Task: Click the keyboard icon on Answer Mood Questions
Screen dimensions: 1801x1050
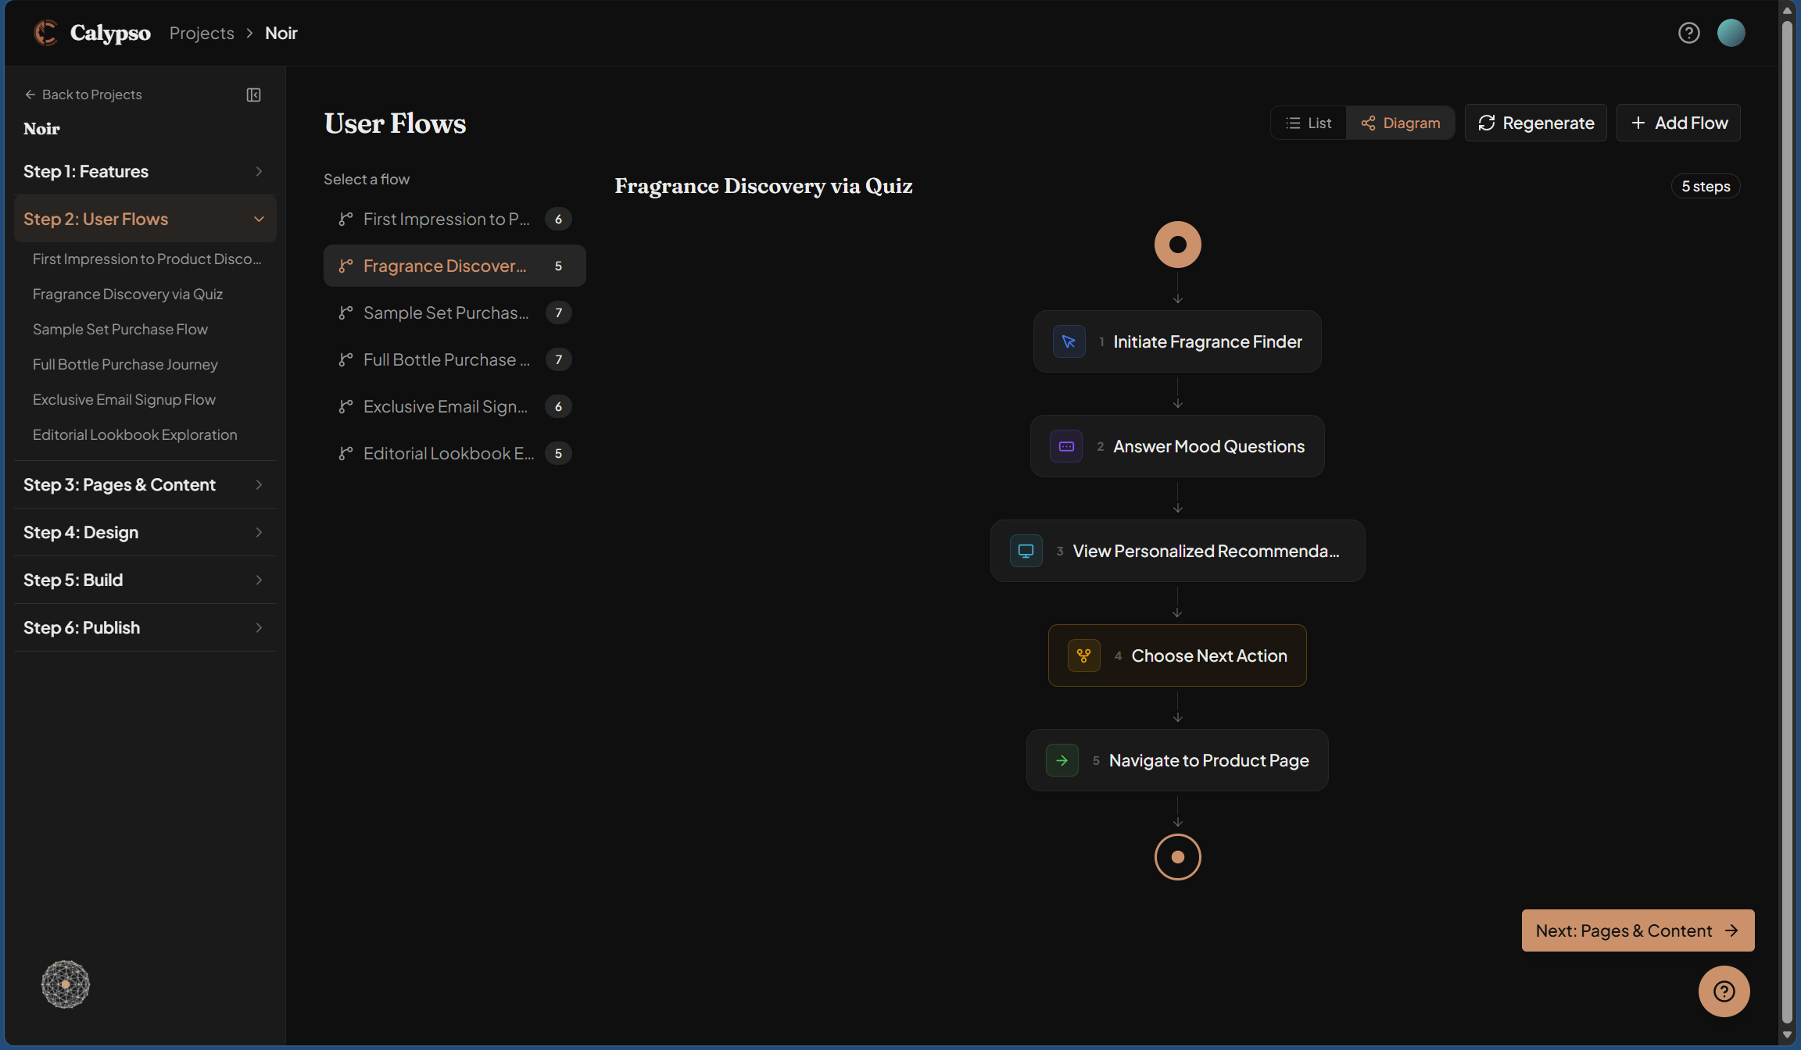Action: (x=1065, y=446)
